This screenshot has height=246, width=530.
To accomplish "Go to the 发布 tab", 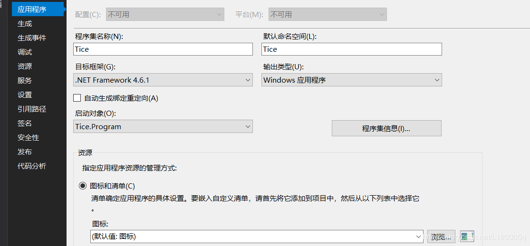I will pyautogui.click(x=25, y=151).
